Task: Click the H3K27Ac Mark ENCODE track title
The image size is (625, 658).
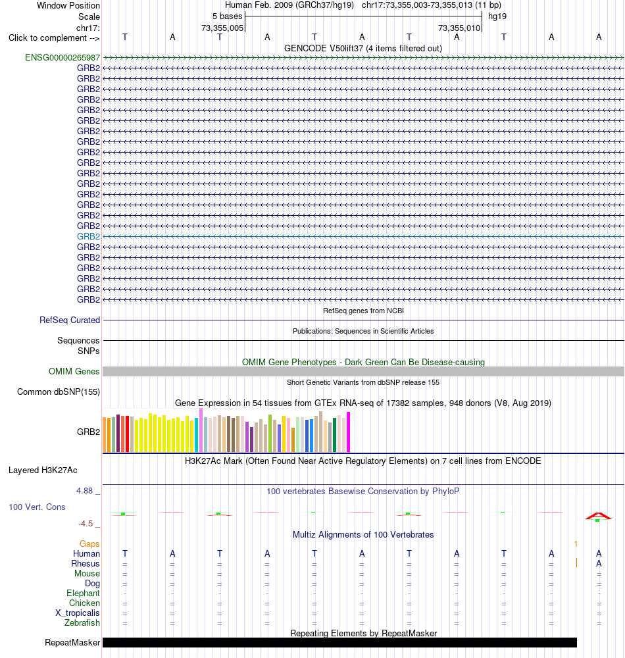Action: (363, 461)
